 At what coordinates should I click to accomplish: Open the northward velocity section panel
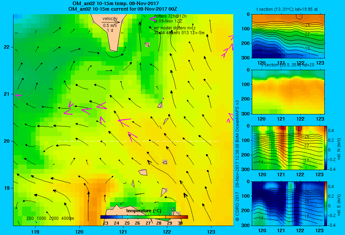288,148
